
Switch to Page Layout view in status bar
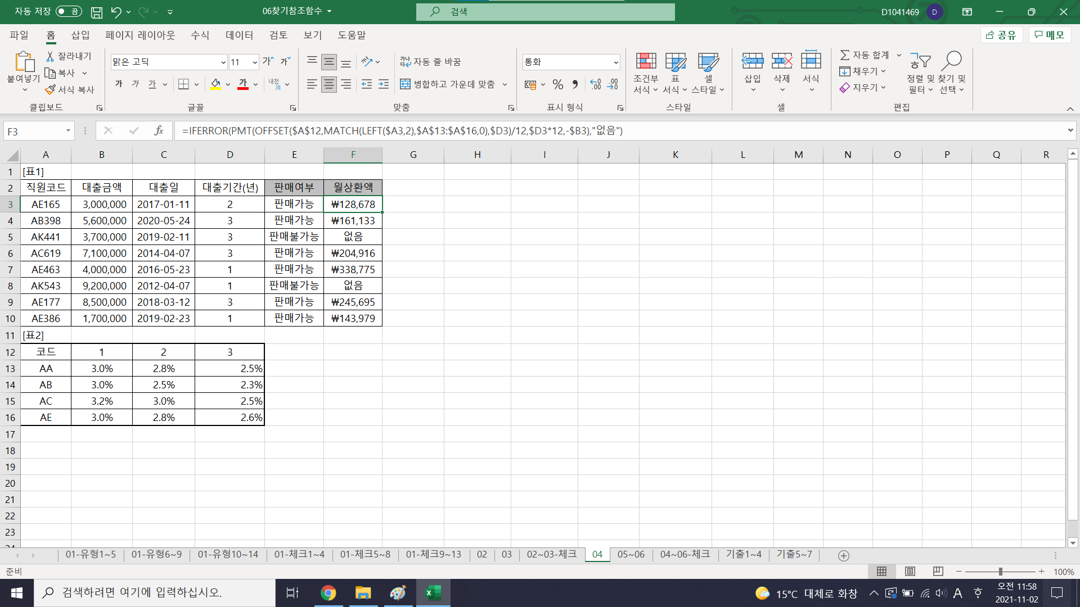coord(910,571)
